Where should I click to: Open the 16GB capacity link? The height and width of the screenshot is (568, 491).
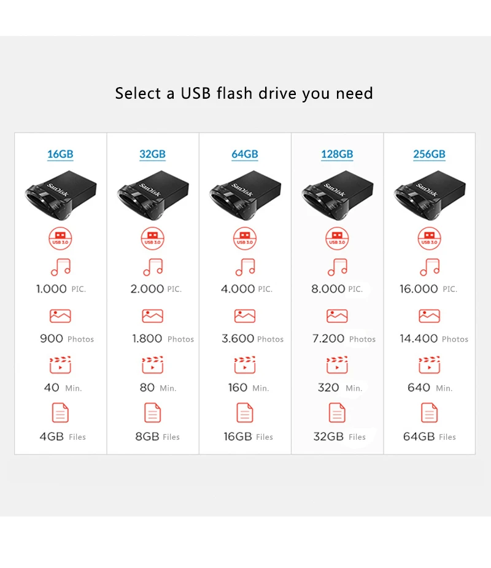coord(60,155)
